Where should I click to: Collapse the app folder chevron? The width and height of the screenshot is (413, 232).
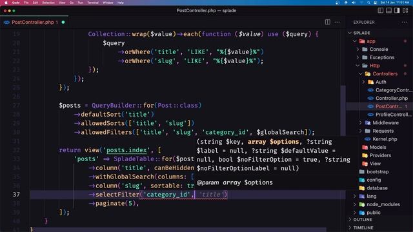click(355, 41)
